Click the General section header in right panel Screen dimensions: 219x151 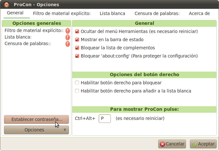(144, 23)
